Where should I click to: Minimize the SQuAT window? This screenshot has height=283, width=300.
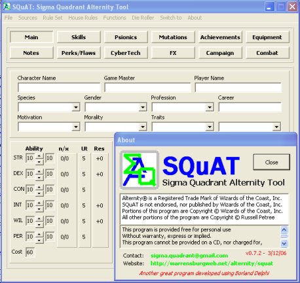click(x=269, y=7)
